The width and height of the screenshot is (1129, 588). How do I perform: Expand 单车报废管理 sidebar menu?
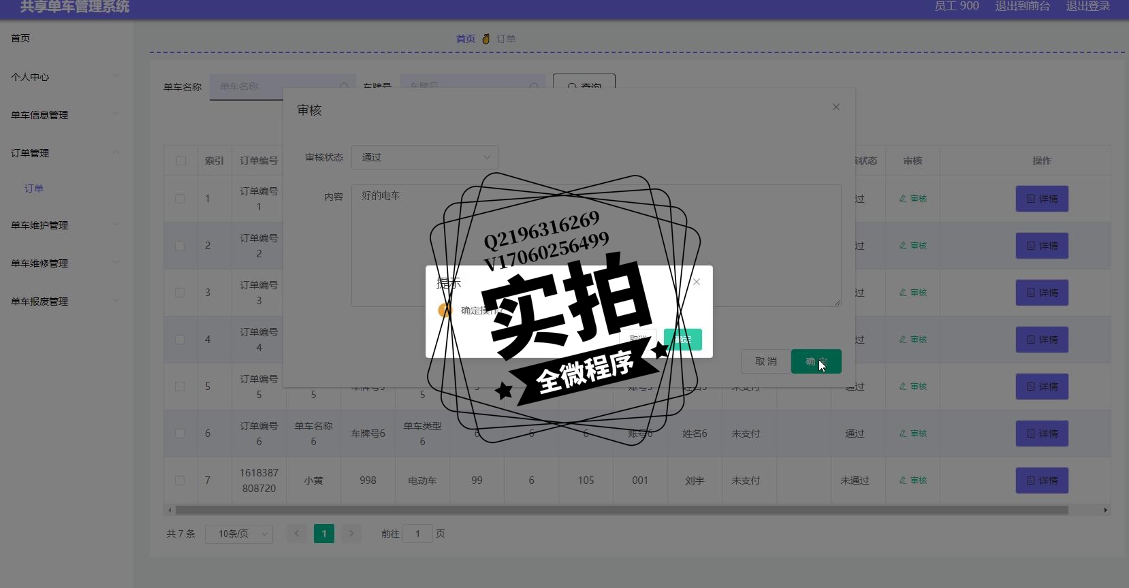pos(65,301)
